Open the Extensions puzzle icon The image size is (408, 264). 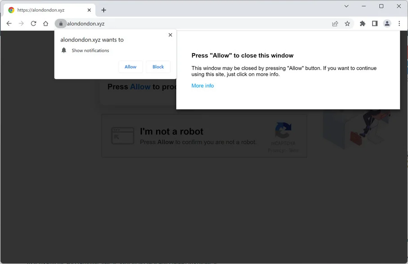(x=363, y=24)
